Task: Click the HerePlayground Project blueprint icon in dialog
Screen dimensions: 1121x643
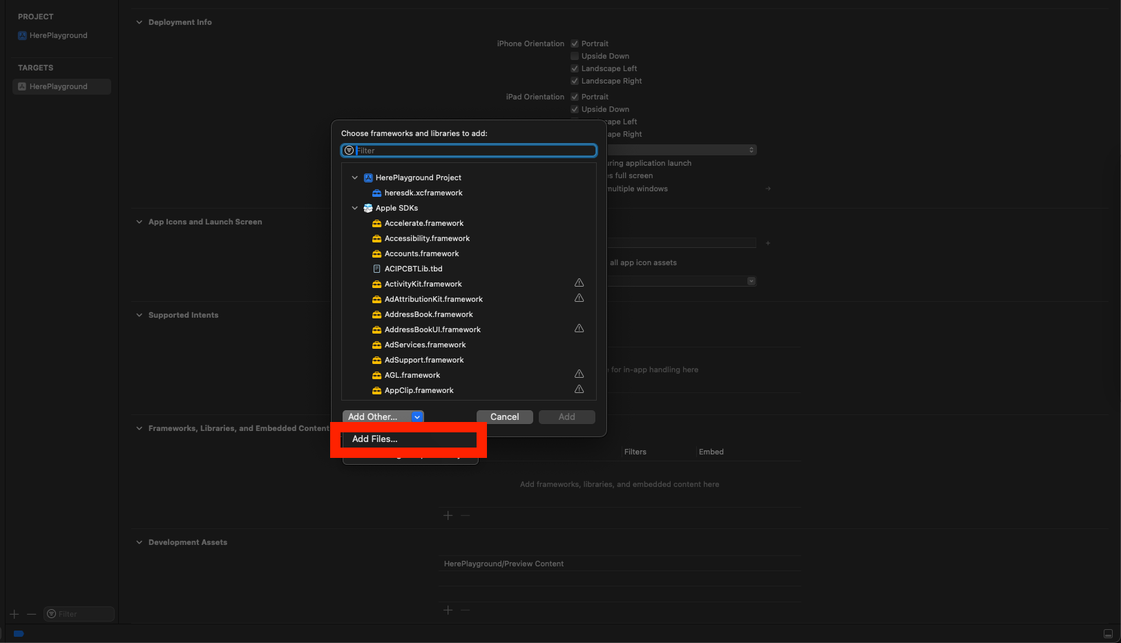Action: tap(368, 177)
